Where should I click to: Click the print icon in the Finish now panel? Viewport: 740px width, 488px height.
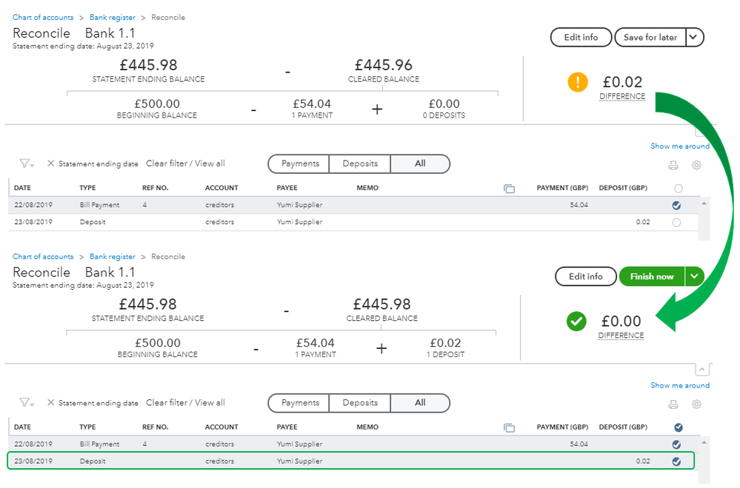pos(673,404)
